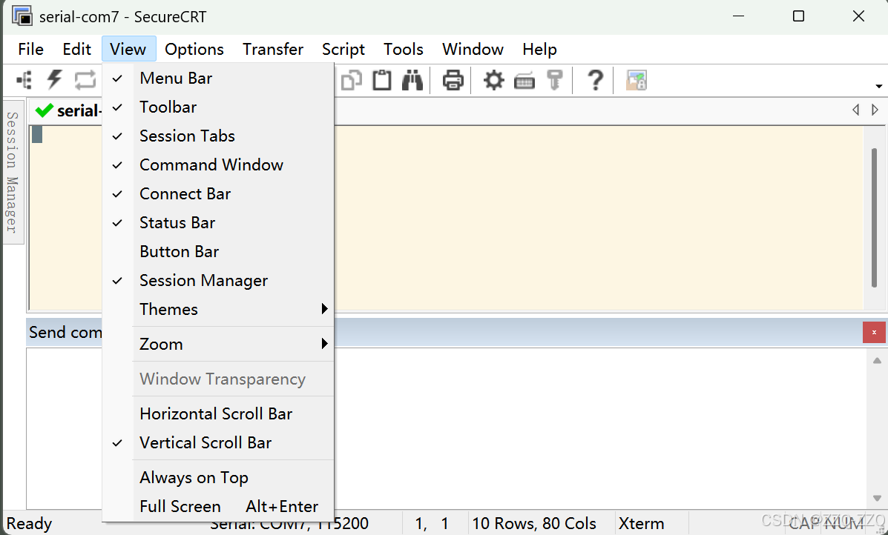Open the Script menu
The width and height of the screenshot is (888, 535).
click(343, 49)
